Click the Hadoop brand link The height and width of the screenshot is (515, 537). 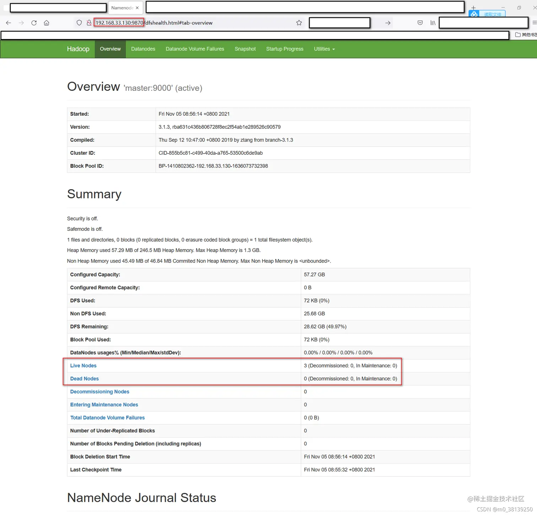tap(78, 49)
